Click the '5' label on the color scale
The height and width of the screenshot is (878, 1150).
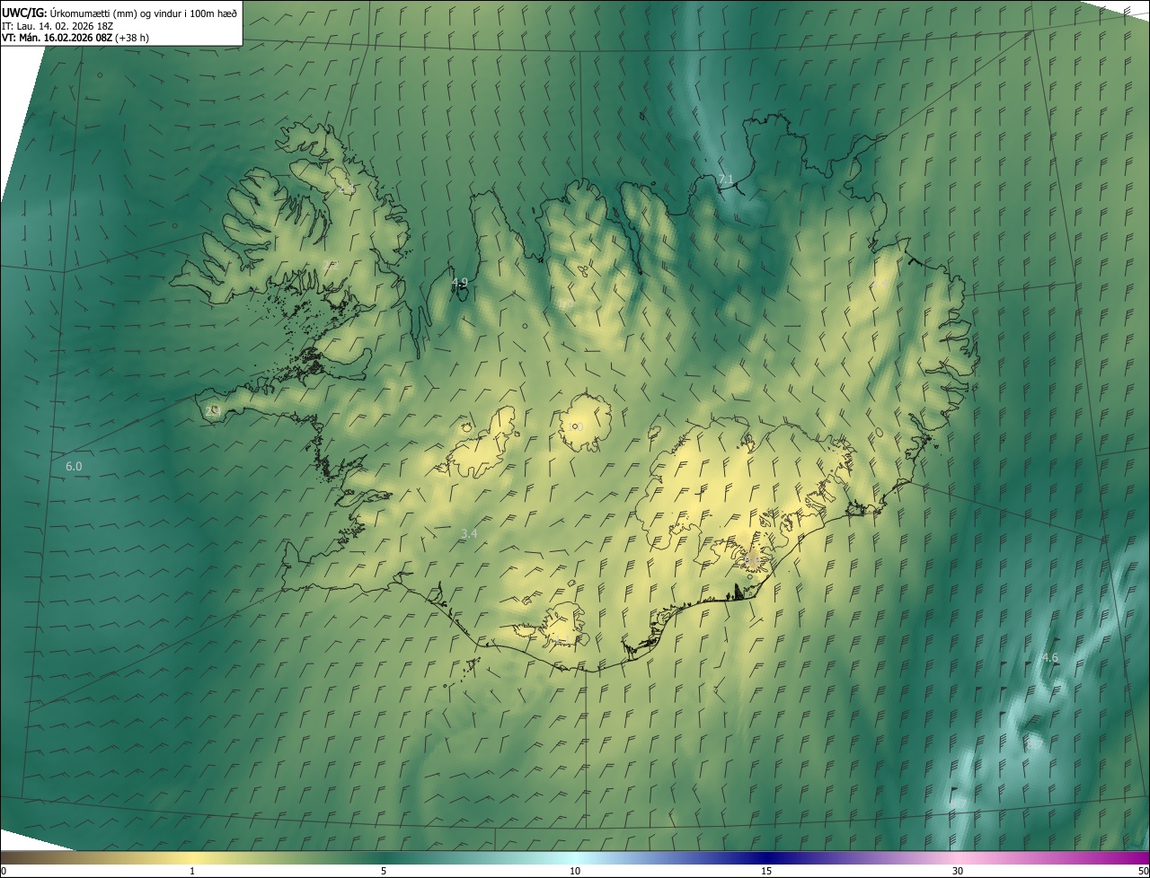[x=384, y=871]
